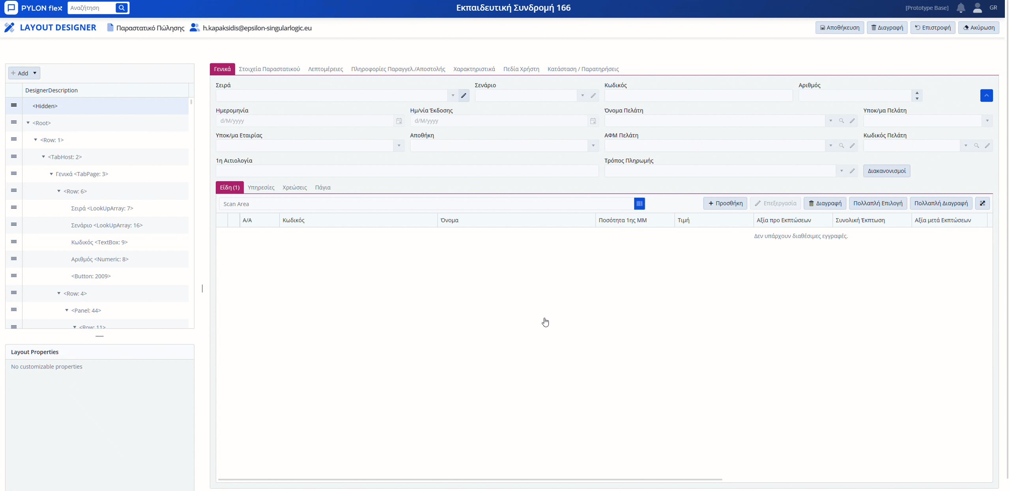Click Προσθήκη to add an item

pos(725,203)
